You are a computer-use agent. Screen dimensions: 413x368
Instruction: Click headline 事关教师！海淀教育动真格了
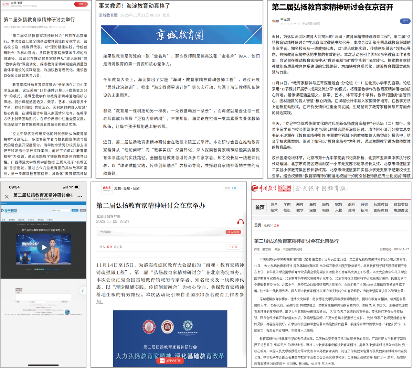(135, 6)
